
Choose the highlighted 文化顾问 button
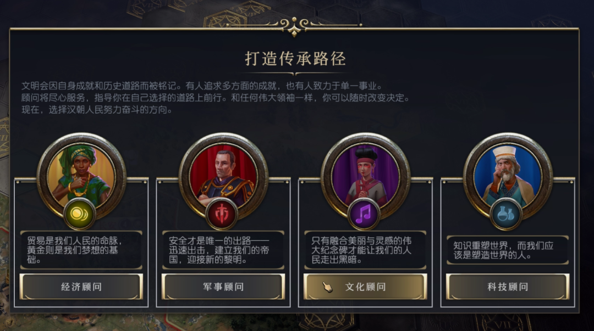[x=365, y=287]
